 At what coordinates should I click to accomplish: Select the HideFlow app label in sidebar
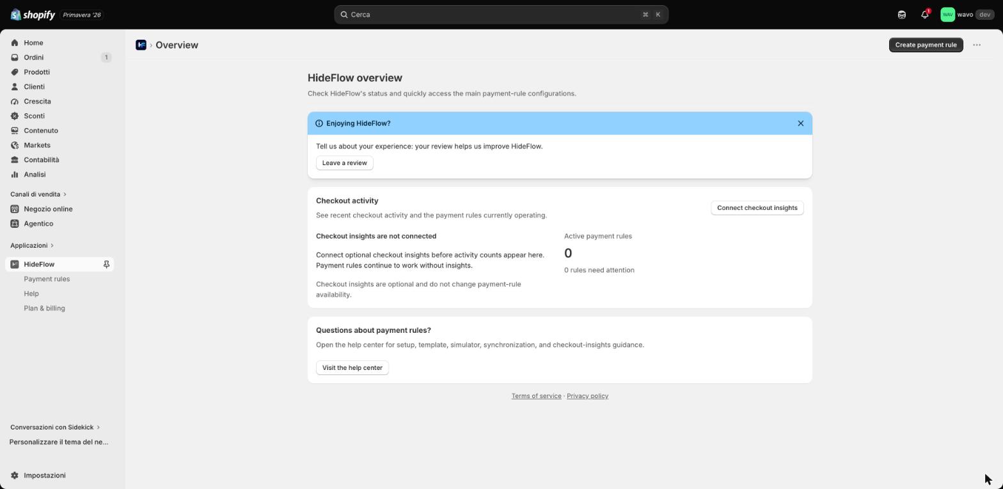(39, 264)
